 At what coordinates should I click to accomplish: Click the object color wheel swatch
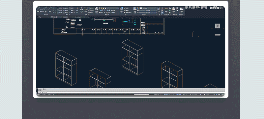click(x=138, y=8)
